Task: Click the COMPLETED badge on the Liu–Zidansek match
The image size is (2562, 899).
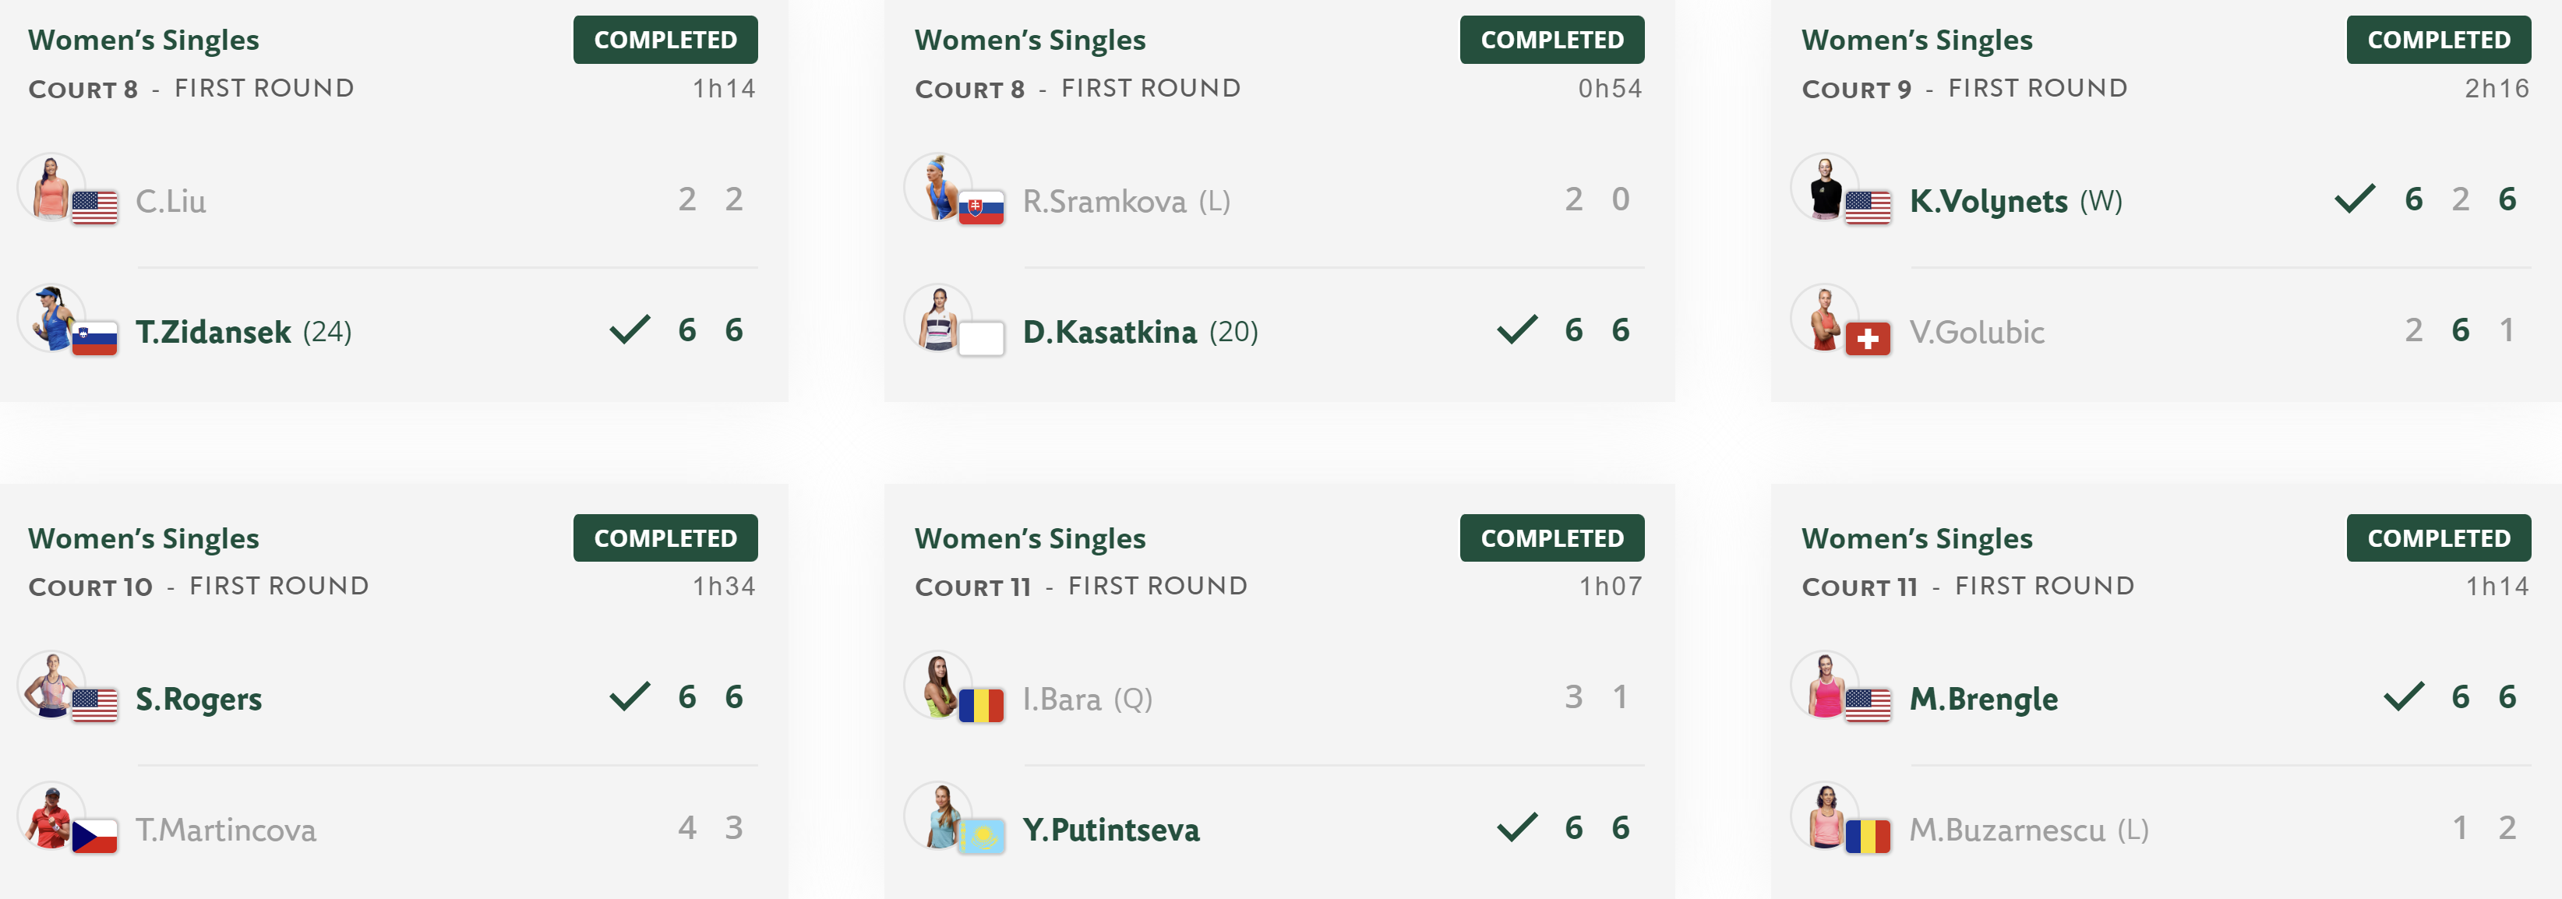Action: click(665, 40)
